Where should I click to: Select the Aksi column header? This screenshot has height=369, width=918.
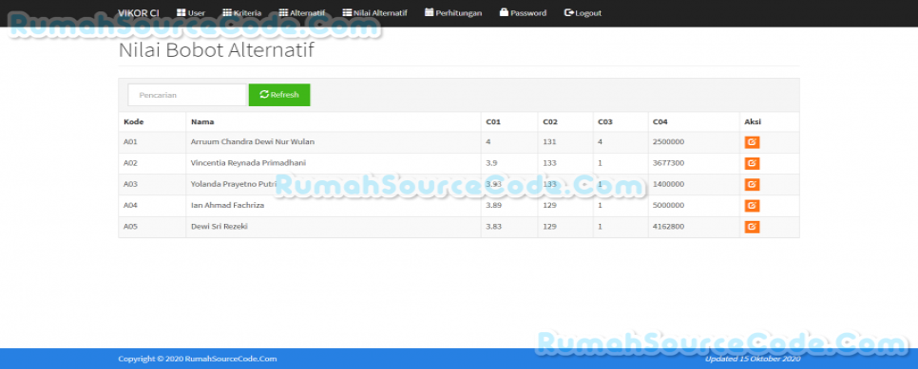[753, 122]
